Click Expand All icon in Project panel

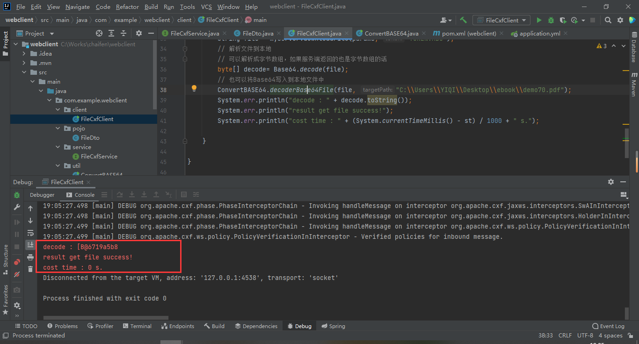pyautogui.click(x=111, y=33)
